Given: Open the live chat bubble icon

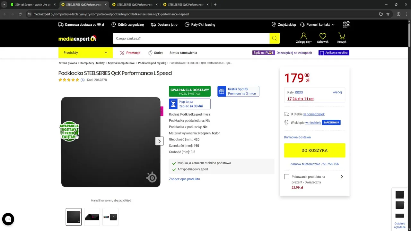Looking at the screenshot, I should click(x=8, y=219).
